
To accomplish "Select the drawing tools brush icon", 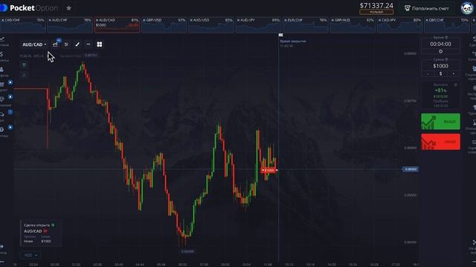I will [77, 44].
